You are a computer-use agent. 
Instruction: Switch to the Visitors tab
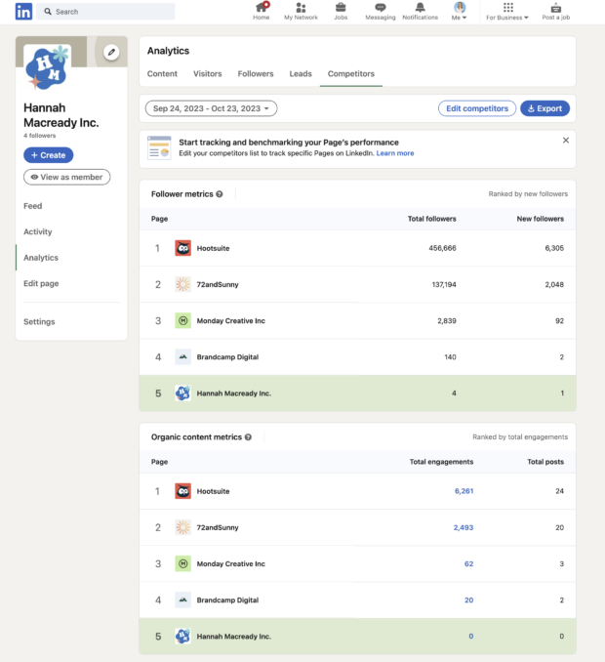[x=207, y=74]
